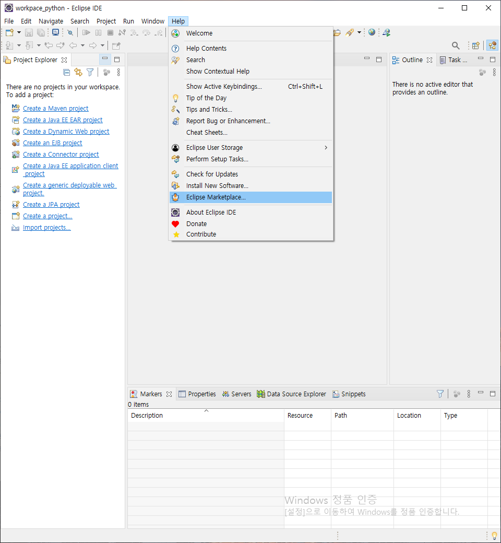The image size is (501, 543).
Task: Open the Back history dropdown arrow
Action: [83, 45]
